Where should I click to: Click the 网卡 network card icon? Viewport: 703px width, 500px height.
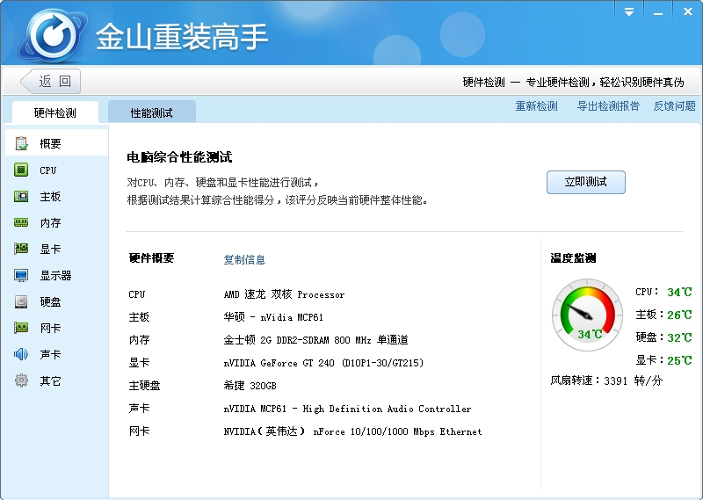point(21,328)
